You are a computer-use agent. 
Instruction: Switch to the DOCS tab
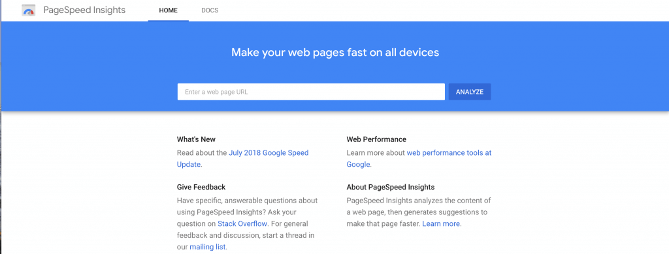[210, 10]
